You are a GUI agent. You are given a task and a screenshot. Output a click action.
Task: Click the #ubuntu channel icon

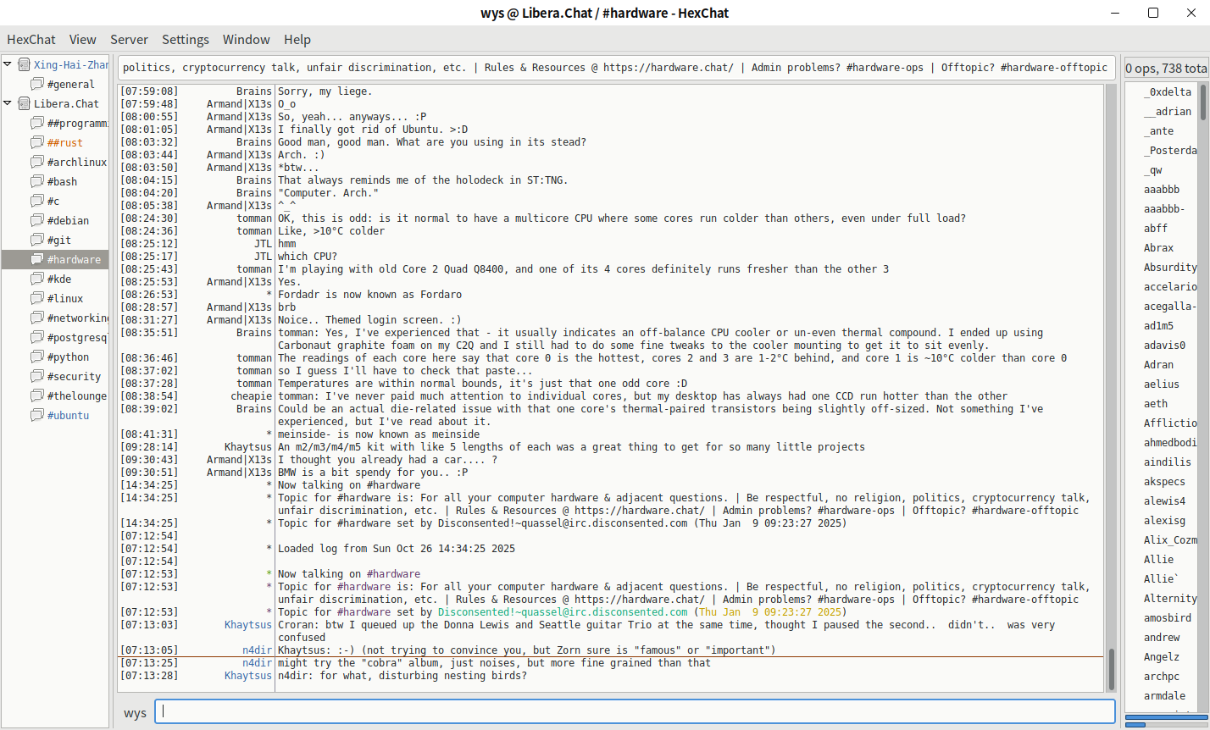pyautogui.click(x=37, y=416)
